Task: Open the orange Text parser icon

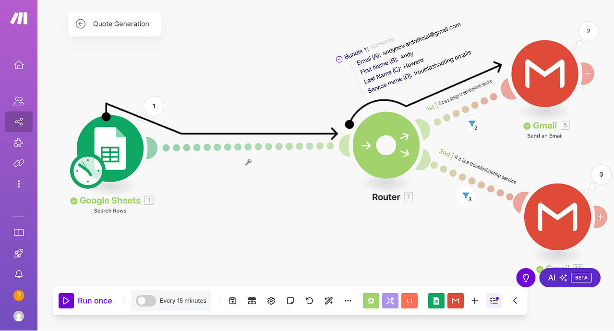Action: click(x=409, y=301)
